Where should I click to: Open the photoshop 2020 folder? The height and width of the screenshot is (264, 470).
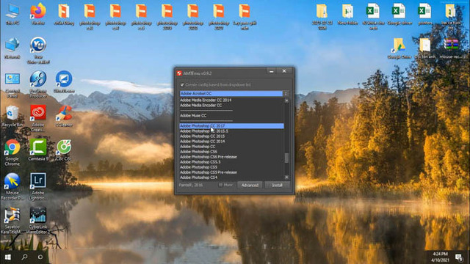click(192, 17)
